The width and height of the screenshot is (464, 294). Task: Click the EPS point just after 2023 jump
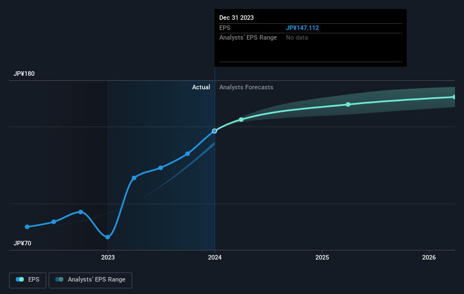tap(134, 178)
